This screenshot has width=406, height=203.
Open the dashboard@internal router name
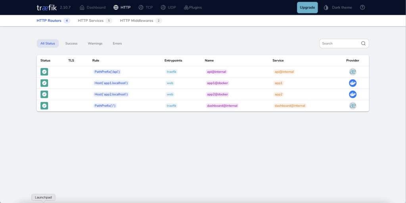click(222, 106)
